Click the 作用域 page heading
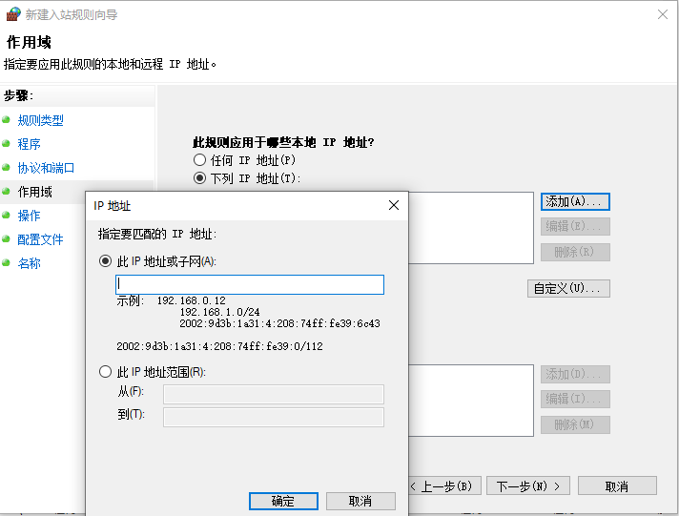The width and height of the screenshot is (679, 516). tap(29, 43)
